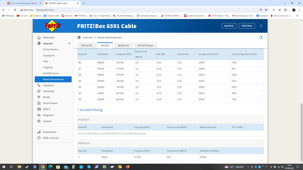Open Online-Monitor in the sidebar
Screen dimensions: 303x170
[50, 49]
